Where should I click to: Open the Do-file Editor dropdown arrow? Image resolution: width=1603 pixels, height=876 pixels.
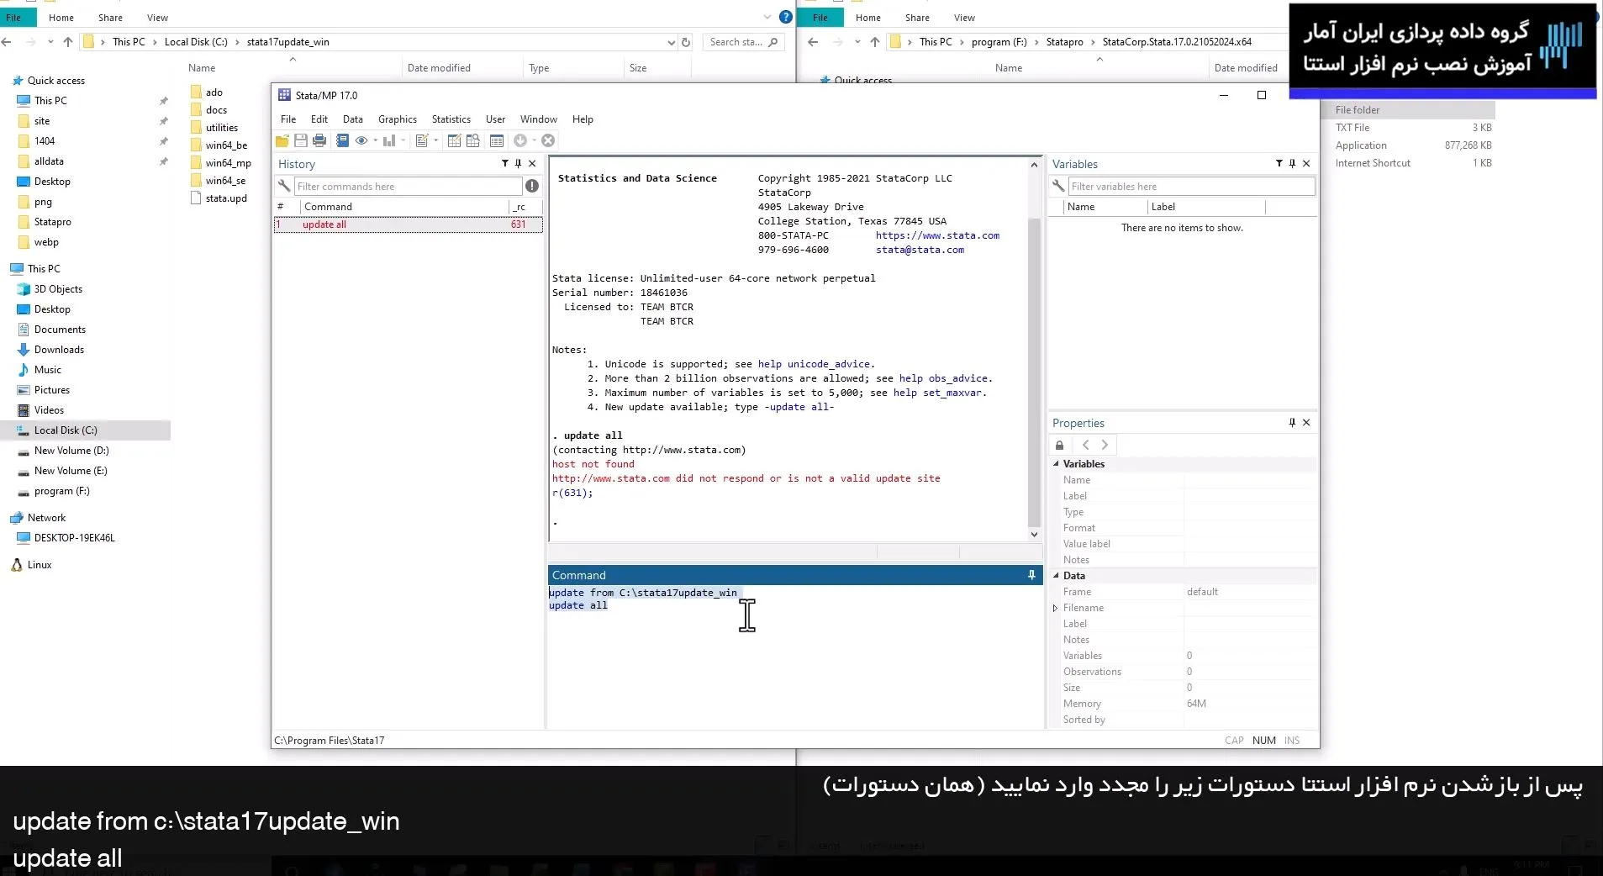pos(435,141)
